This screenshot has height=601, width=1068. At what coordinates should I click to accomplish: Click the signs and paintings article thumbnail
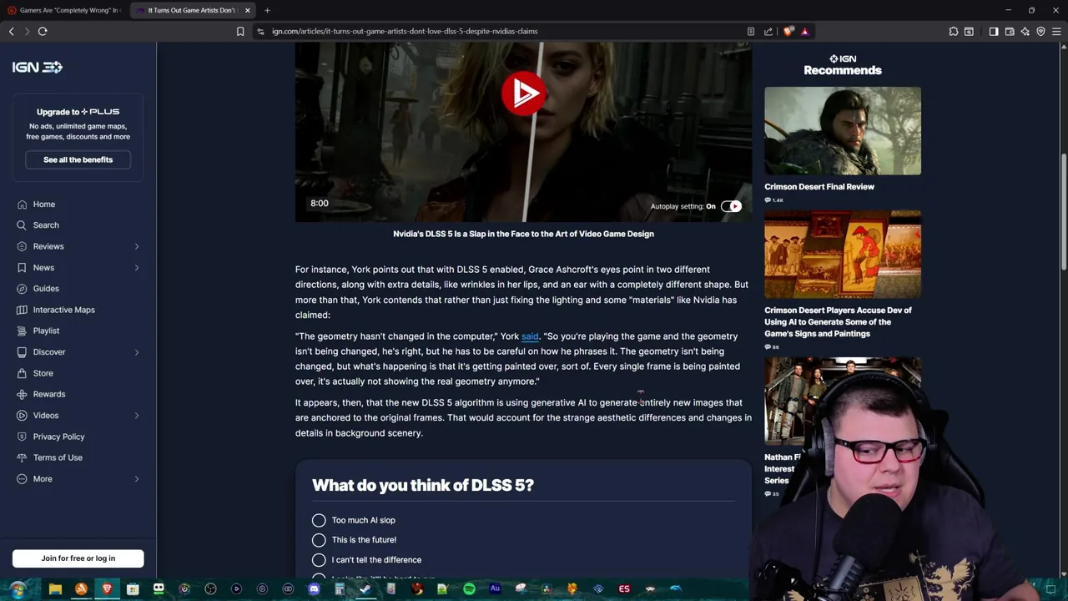click(843, 255)
